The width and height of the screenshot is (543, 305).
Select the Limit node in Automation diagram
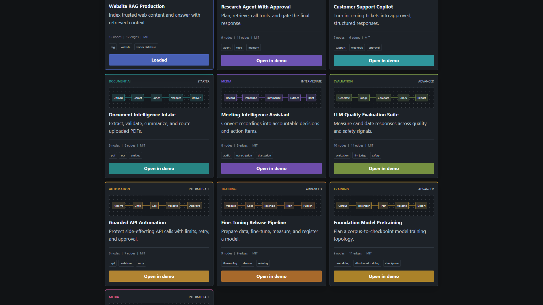tap(137, 206)
